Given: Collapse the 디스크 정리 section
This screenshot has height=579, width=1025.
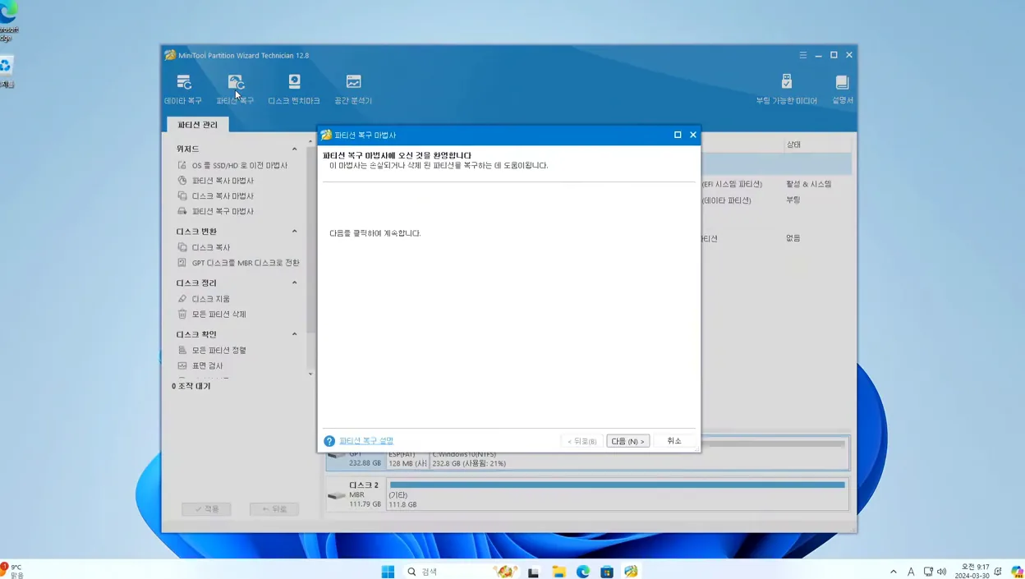Looking at the screenshot, I should pos(294,283).
